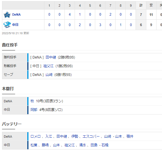Select catcher 石橋 in 中日 battery
Image resolution: width=162 pixels, height=151 pixels.
(105, 145)
